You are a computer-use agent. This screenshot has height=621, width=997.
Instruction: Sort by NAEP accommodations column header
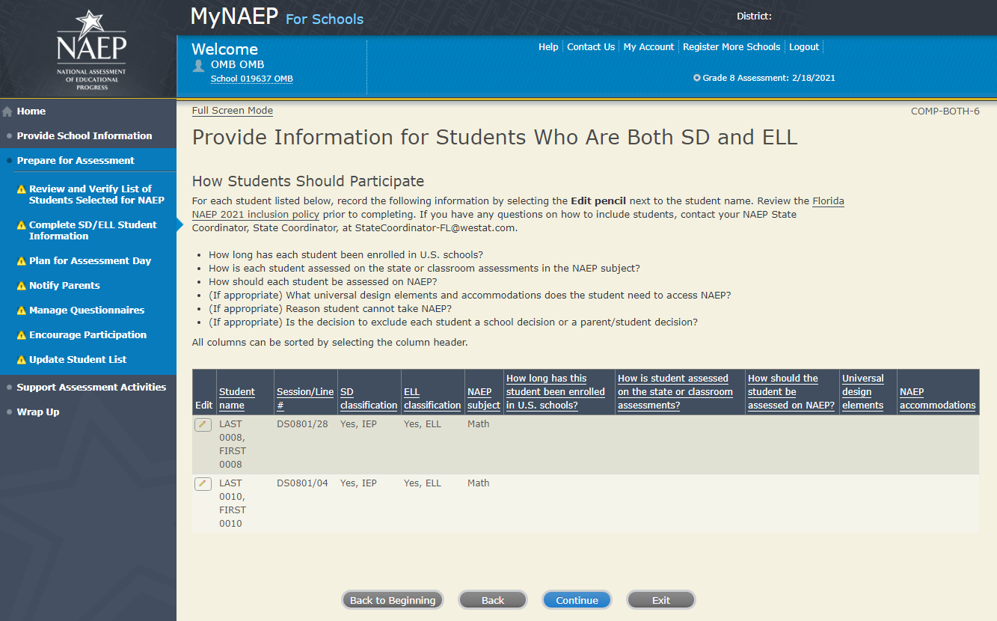[937, 398]
